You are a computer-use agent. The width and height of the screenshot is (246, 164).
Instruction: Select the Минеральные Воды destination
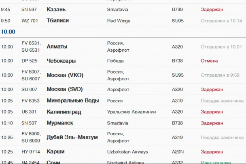(x=73, y=101)
